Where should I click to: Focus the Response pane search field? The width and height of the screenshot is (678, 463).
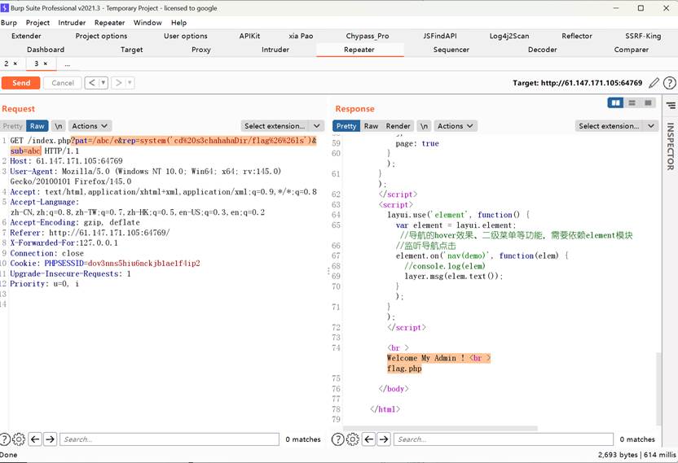coord(504,439)
